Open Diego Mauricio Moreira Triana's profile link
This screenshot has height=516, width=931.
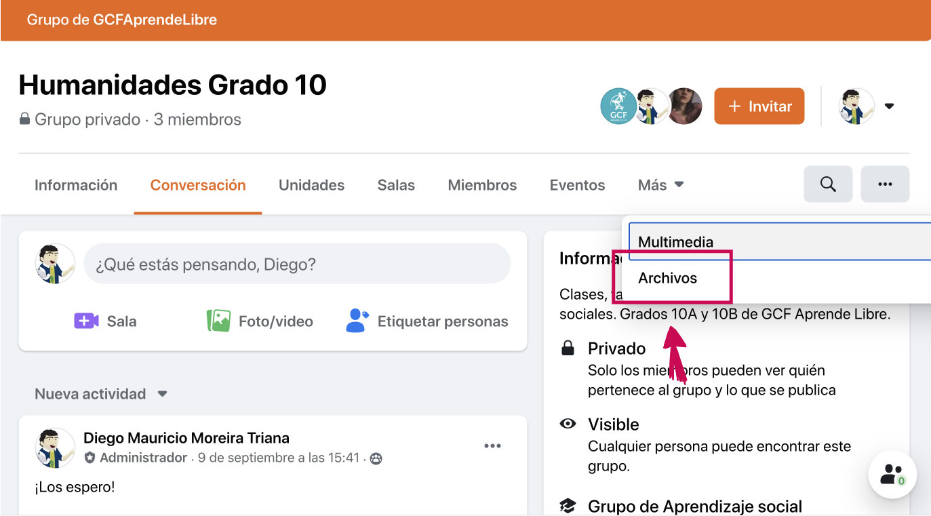click(186, 438)
